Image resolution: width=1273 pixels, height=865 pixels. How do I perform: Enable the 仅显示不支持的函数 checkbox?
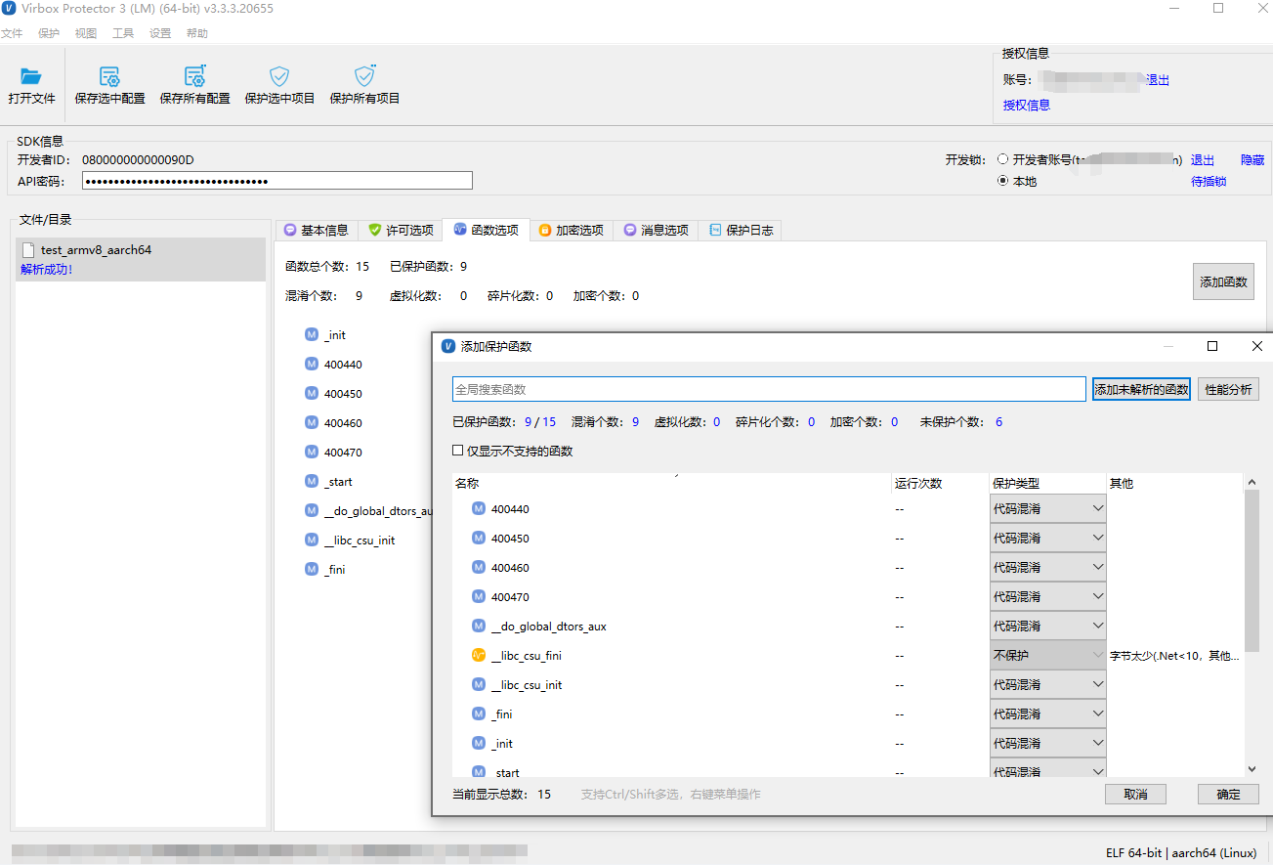pyautogui.click(x=457, y=451)
